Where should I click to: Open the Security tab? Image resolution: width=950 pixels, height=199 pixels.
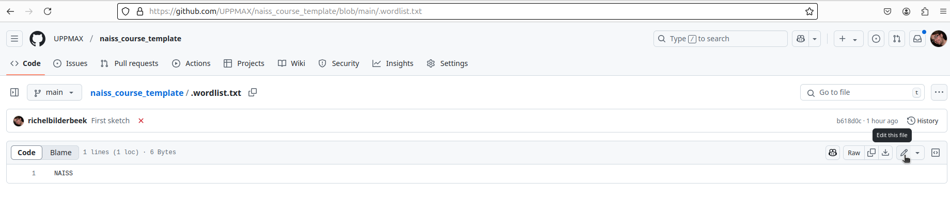[x=339, y=63]
